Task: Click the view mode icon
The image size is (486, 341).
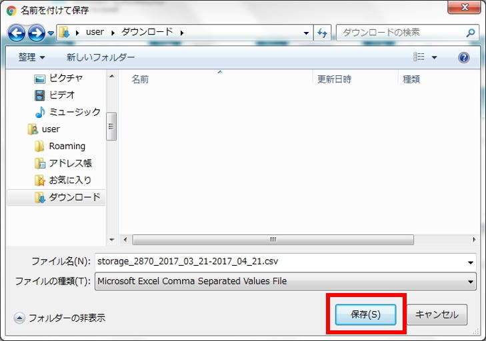Action: coord(419,58)
